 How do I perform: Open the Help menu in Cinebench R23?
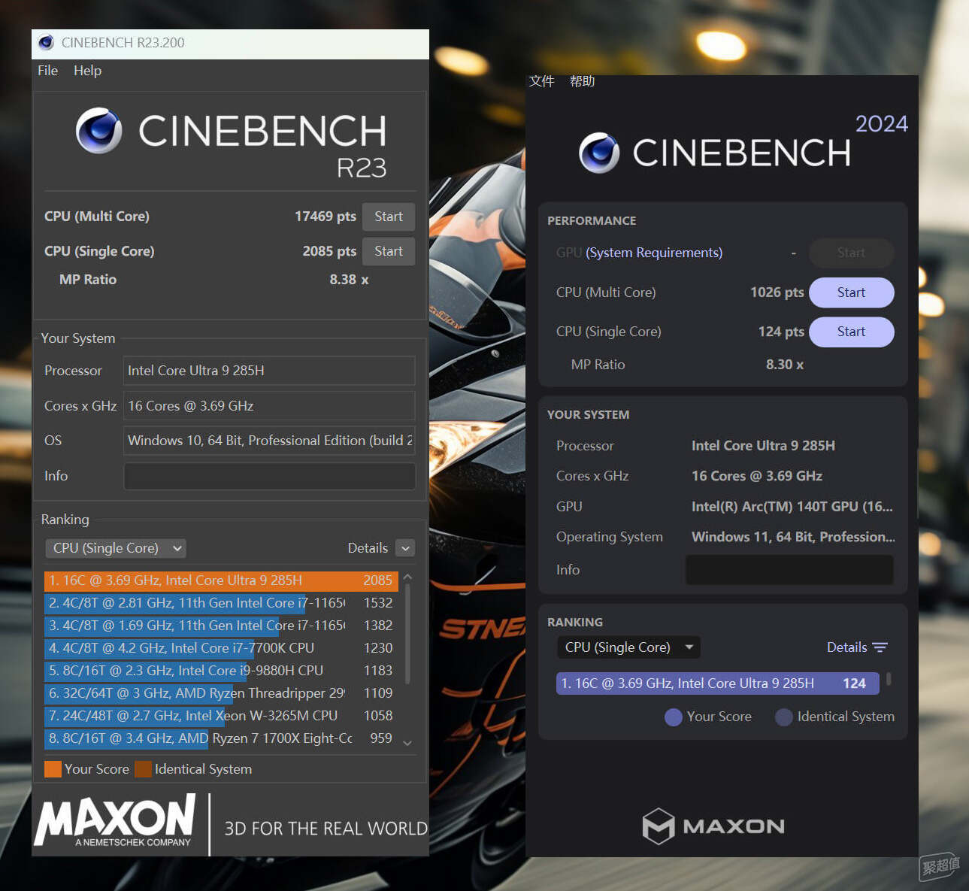(x=87, y=71)
